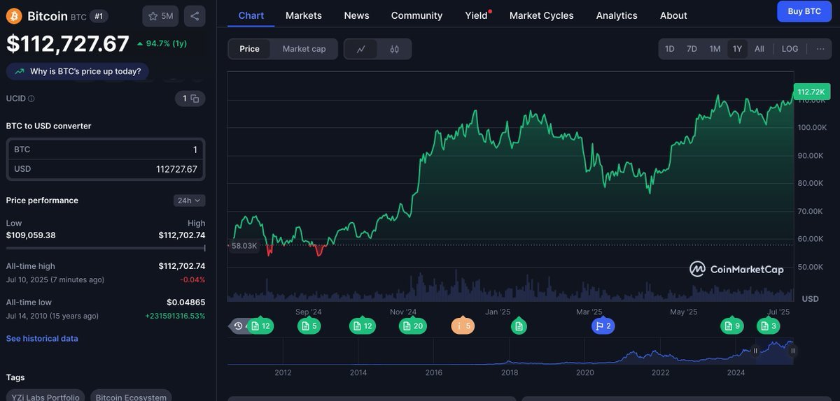Open the orange info event marker
This screenshot has height=401, width=840.
[463, 326]
